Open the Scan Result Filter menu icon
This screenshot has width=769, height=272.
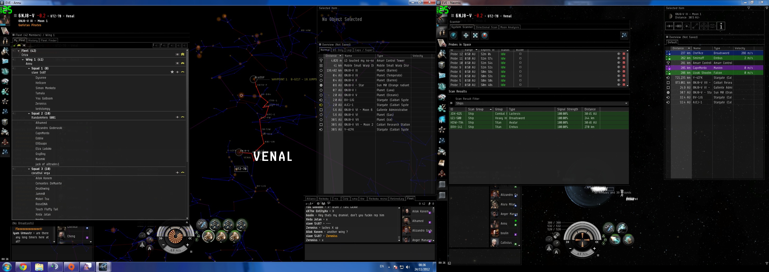[451, 103]
